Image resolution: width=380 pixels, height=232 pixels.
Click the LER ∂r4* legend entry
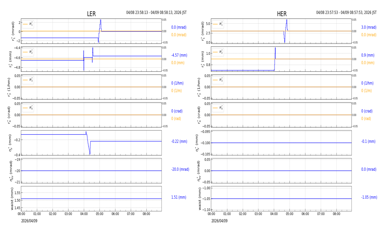[x=28, y=108]
